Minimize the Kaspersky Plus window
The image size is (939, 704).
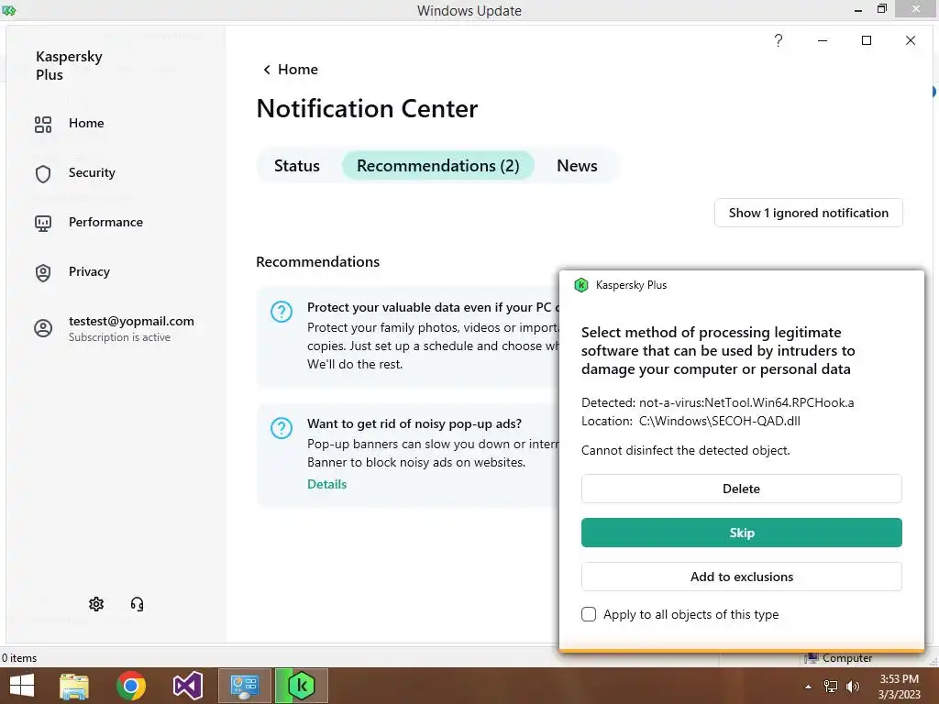823,40
